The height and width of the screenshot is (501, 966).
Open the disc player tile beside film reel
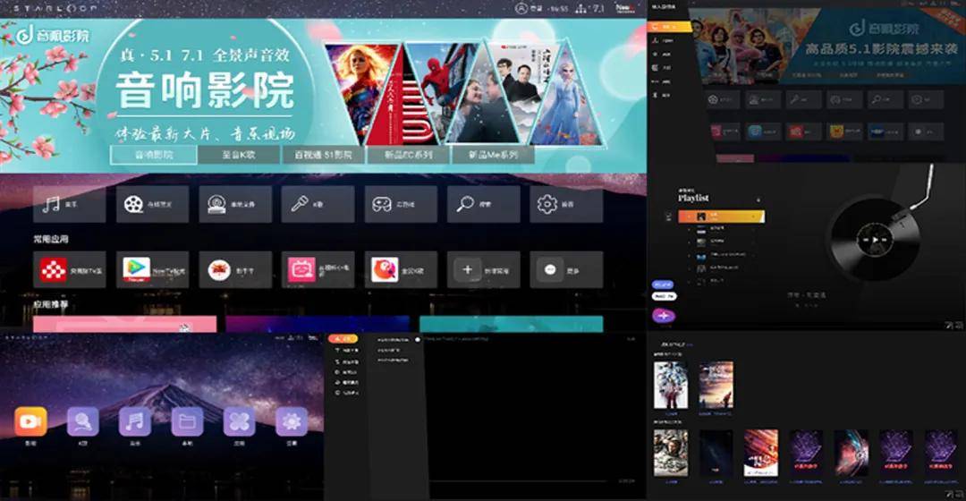[235, 204]
